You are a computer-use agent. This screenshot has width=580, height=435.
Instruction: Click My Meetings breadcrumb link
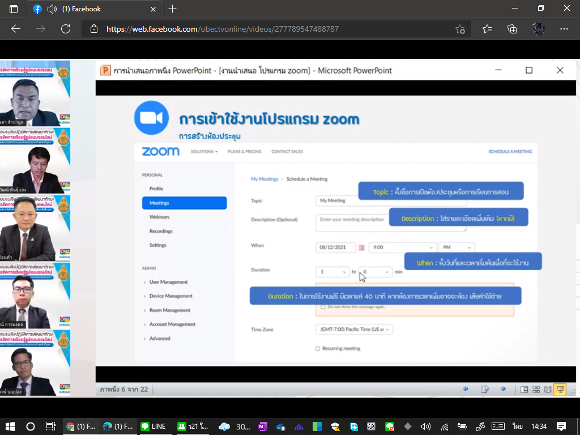[265, 179]
